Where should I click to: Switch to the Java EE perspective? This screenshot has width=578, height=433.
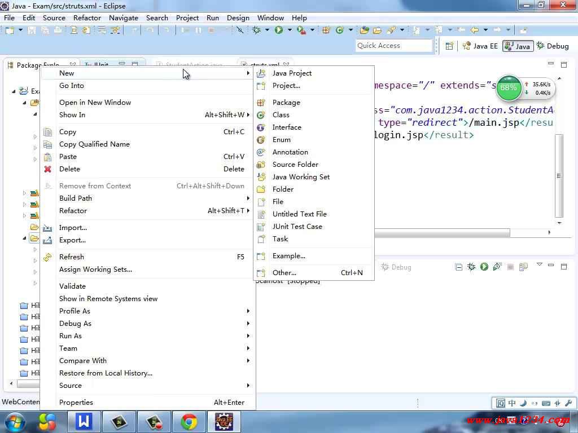coord(480,46)
